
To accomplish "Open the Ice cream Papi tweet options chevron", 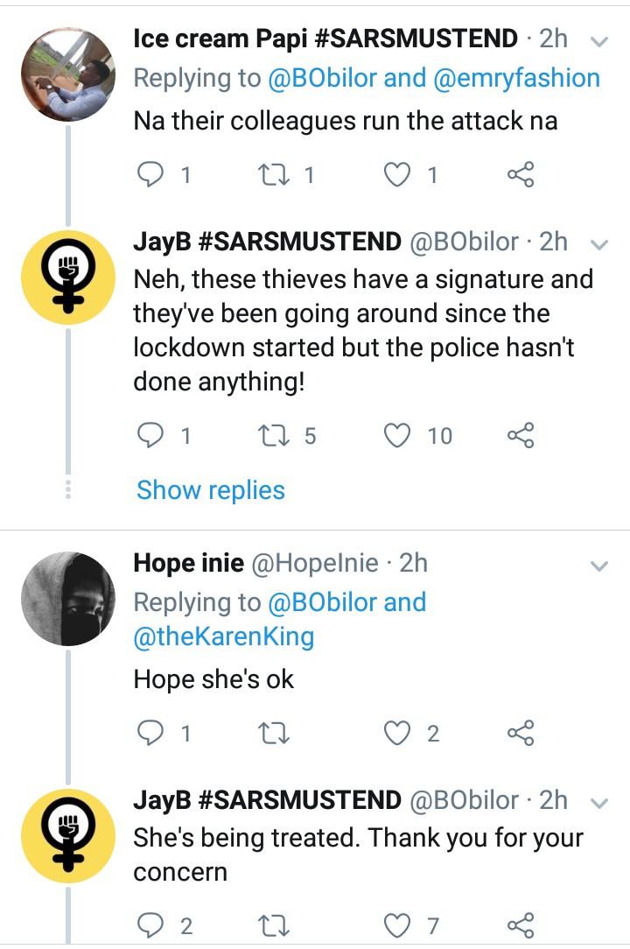I will pyautogui.click(x=599, y=40).
